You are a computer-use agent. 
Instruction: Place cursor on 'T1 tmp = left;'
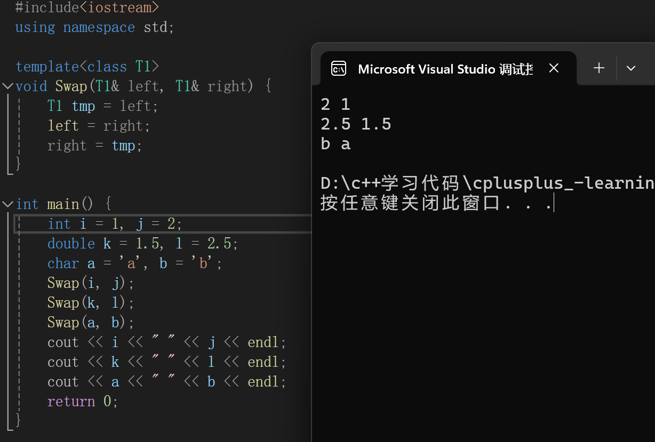tap(103, 106)
